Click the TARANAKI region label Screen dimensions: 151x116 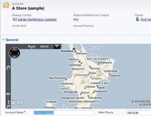tap(67, 84)
